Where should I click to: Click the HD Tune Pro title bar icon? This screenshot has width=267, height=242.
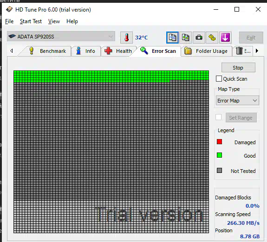pos(9,9)
